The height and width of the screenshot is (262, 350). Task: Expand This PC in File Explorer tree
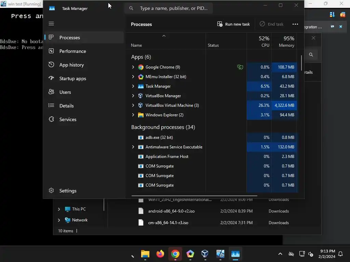coord(59,209)
